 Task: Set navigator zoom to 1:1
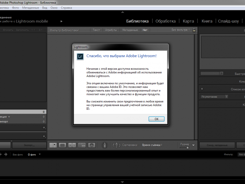33,30
